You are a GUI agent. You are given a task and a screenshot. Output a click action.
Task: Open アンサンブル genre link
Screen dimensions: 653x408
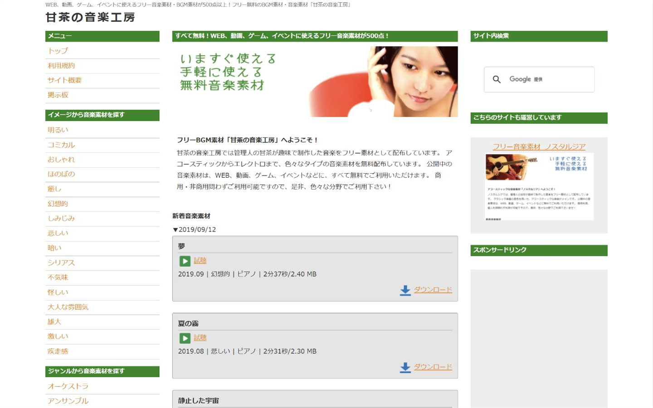tap(68, 401)
